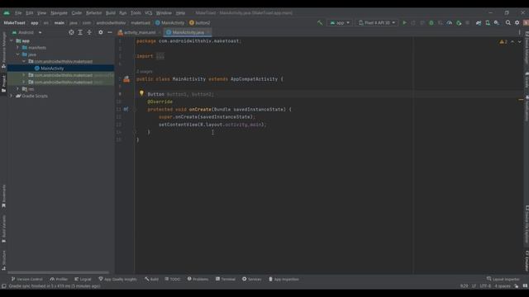529x297 pixels.
Task: Open Layout Inspector tool window button
Action: tap(503, 279)
